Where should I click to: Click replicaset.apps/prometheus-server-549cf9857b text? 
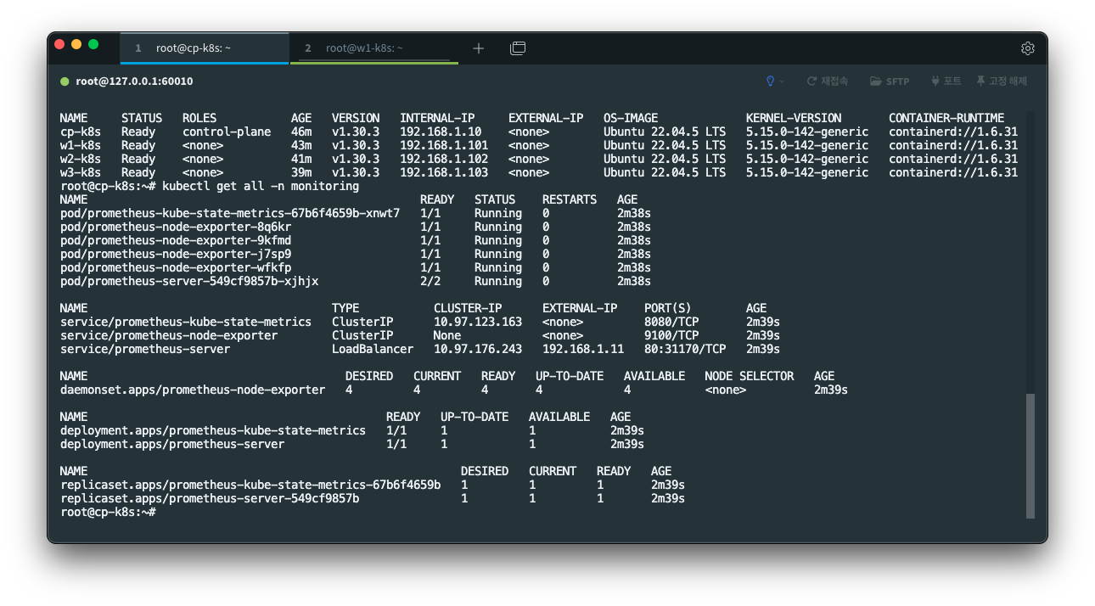click(210, 498)
